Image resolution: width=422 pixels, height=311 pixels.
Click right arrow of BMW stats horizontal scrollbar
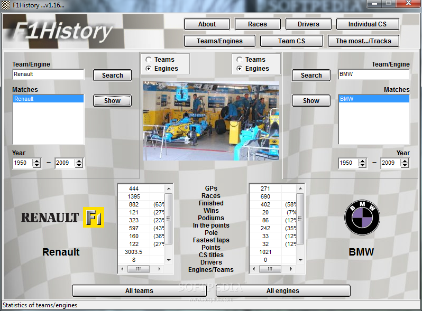tap(291, 269)
